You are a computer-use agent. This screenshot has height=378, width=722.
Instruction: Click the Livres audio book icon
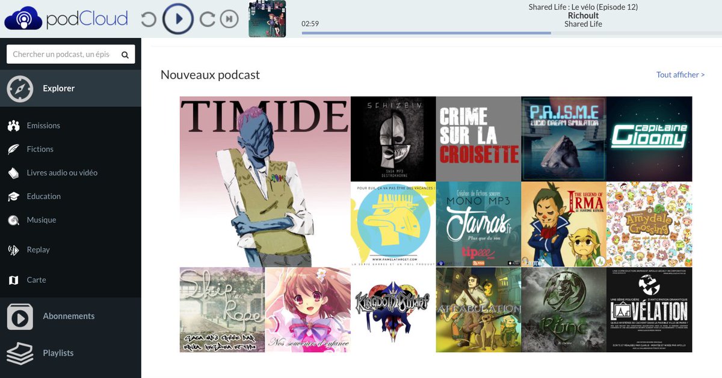(13, 173)
